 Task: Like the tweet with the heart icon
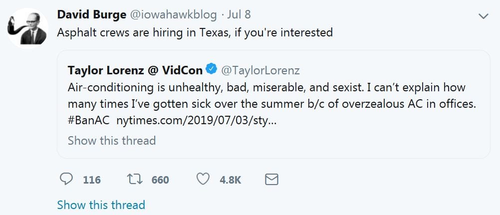click(203, 180)
